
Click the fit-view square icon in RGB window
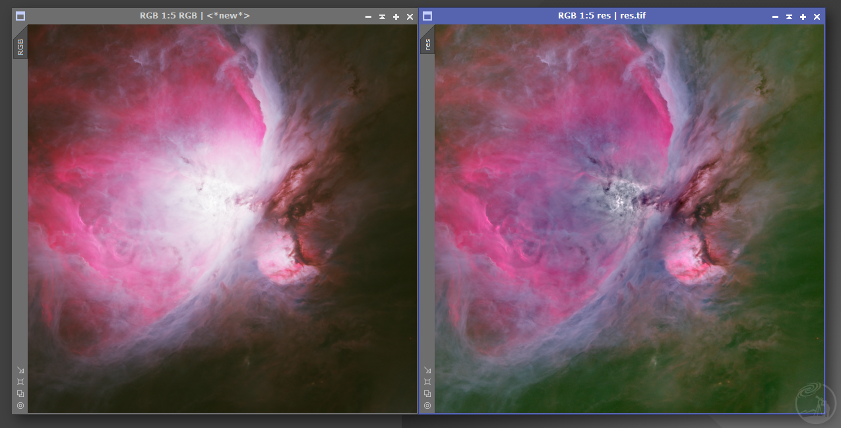(x=20, y=382)
